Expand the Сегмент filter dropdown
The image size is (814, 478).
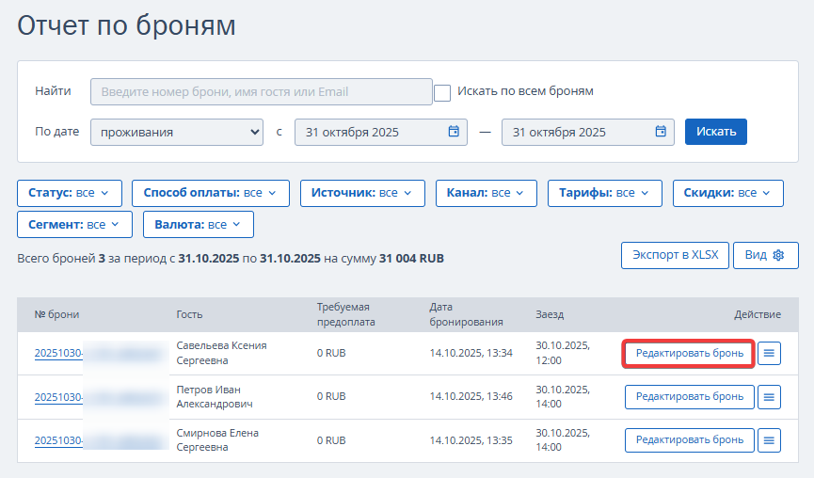(74, 225)
